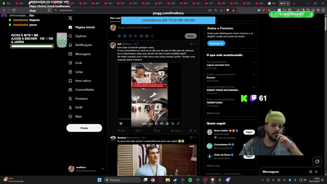
Task: Open Brave Shields icon in address bar
Action: click(x=228, y=10)
